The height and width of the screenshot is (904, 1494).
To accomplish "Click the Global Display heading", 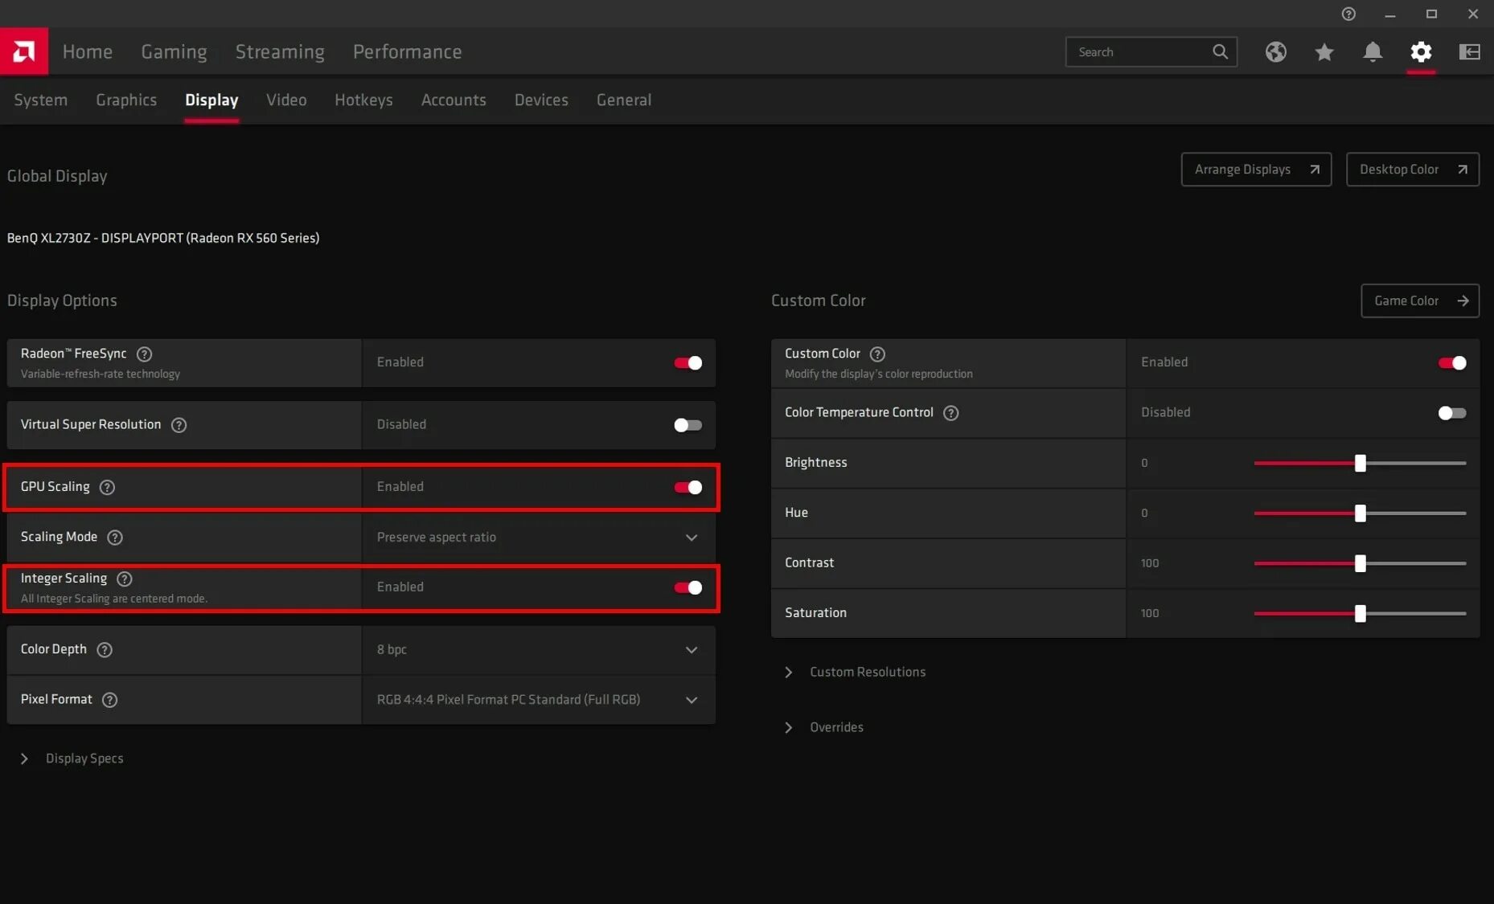I will click(x=57, y=177).
